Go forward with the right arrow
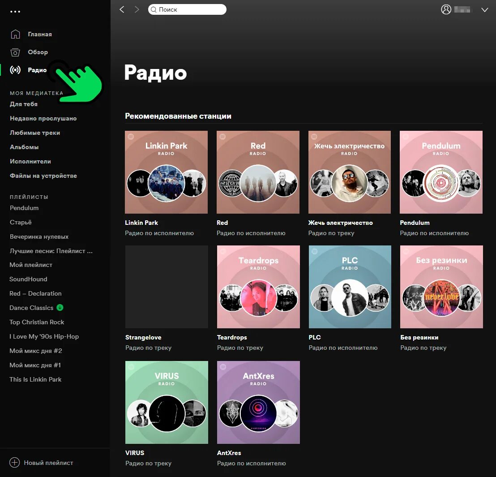Viewport: 496px width, 477px height. coord(137,9)
